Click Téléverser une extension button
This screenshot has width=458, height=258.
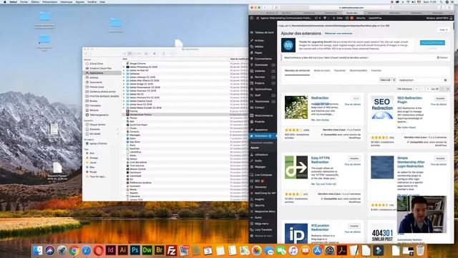click(x=338, y=34)
